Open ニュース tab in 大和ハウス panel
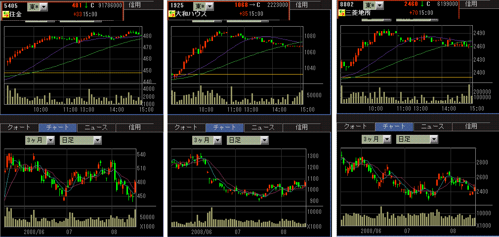499x237 pixels. point(263,127)
